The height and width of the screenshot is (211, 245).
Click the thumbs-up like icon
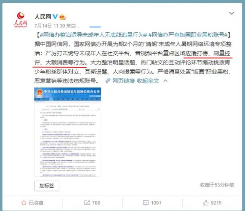pos(206,203)
